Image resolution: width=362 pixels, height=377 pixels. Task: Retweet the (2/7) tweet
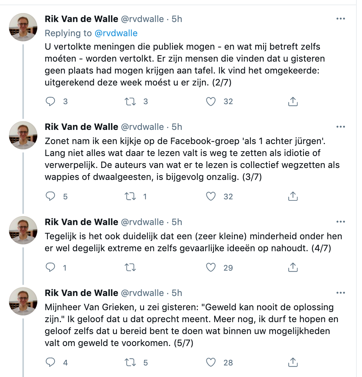(x=130, y=102)
